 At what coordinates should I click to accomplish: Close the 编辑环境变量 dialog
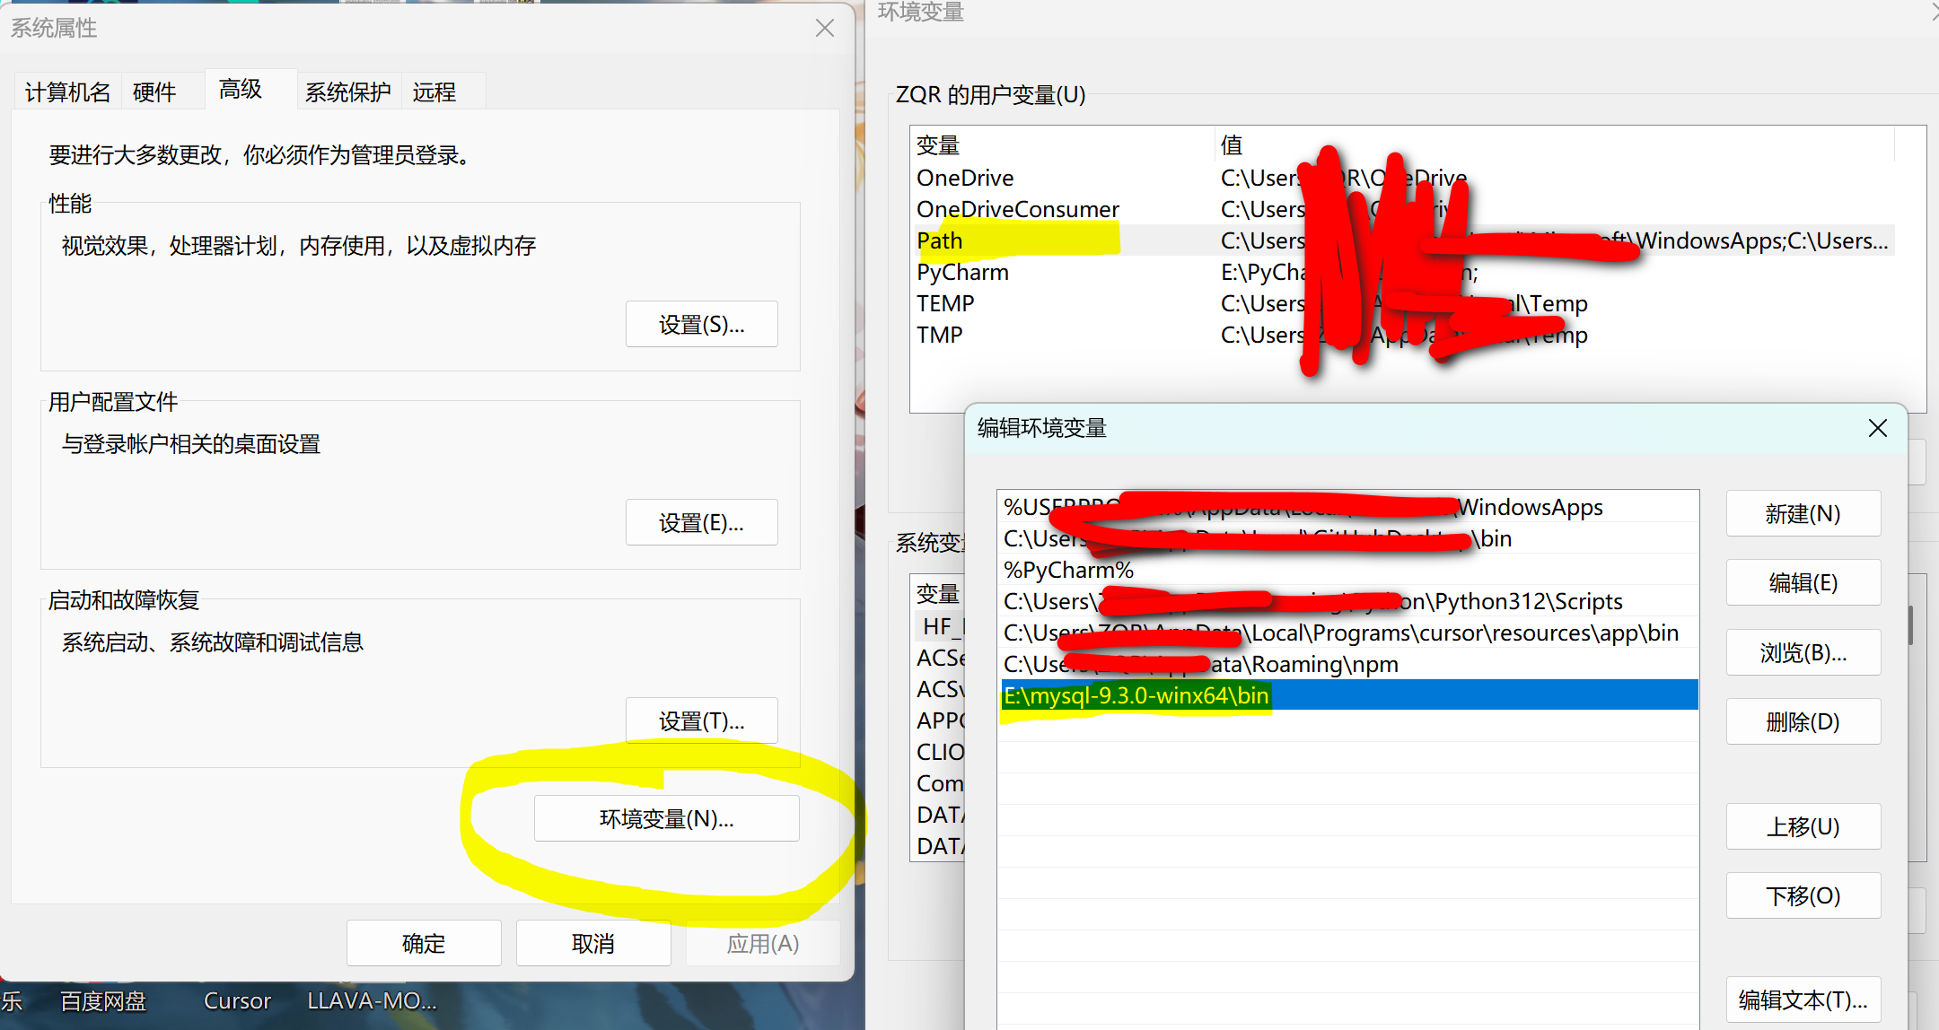pos(1877,428)
